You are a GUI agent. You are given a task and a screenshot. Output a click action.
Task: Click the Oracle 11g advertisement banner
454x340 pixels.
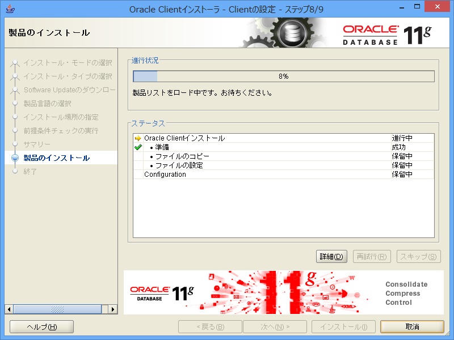283,292
